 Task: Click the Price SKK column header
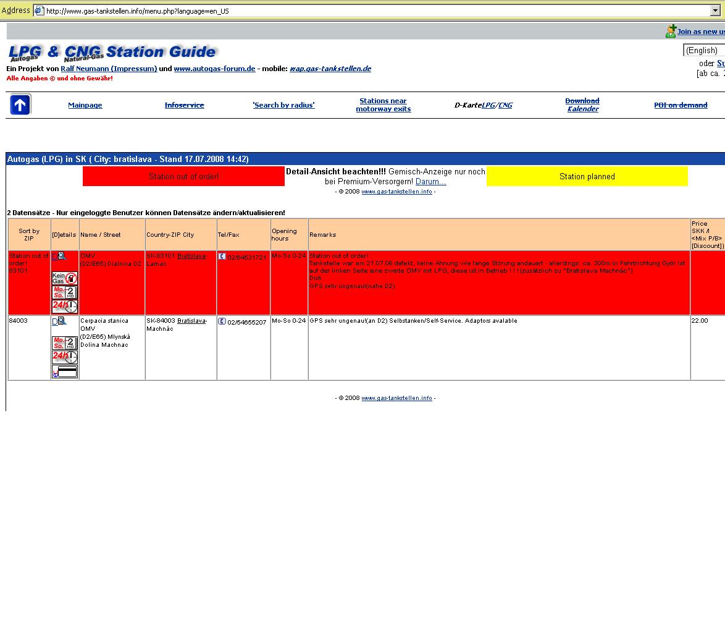point(708,235)
